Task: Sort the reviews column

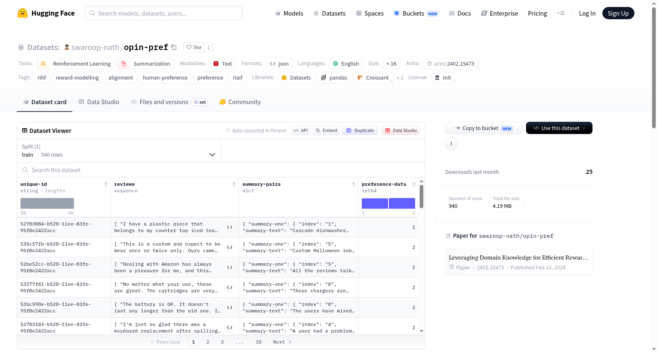Action: pos(234,184)
